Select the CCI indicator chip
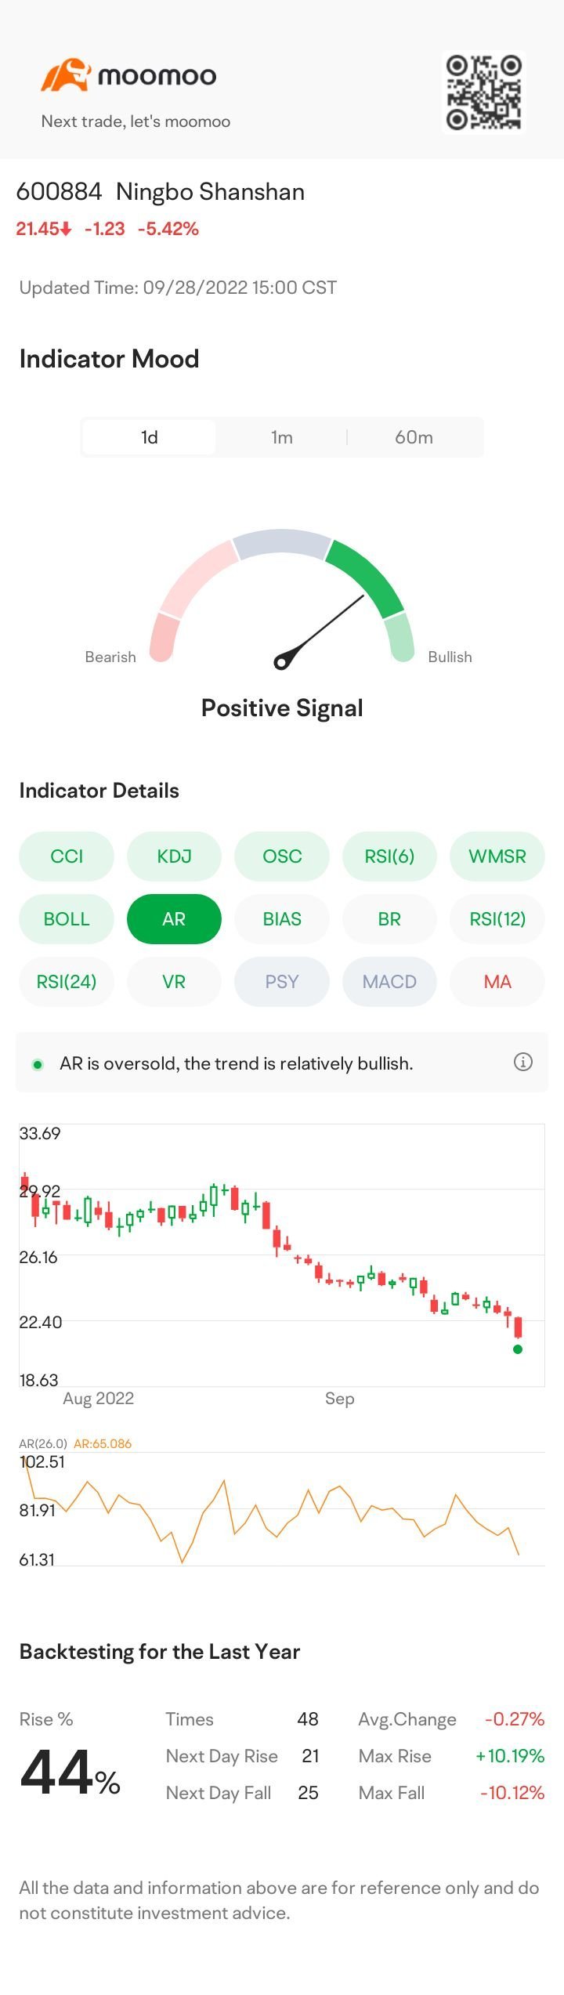Viewport: 564px width, 1995px height. click(67, 856)
